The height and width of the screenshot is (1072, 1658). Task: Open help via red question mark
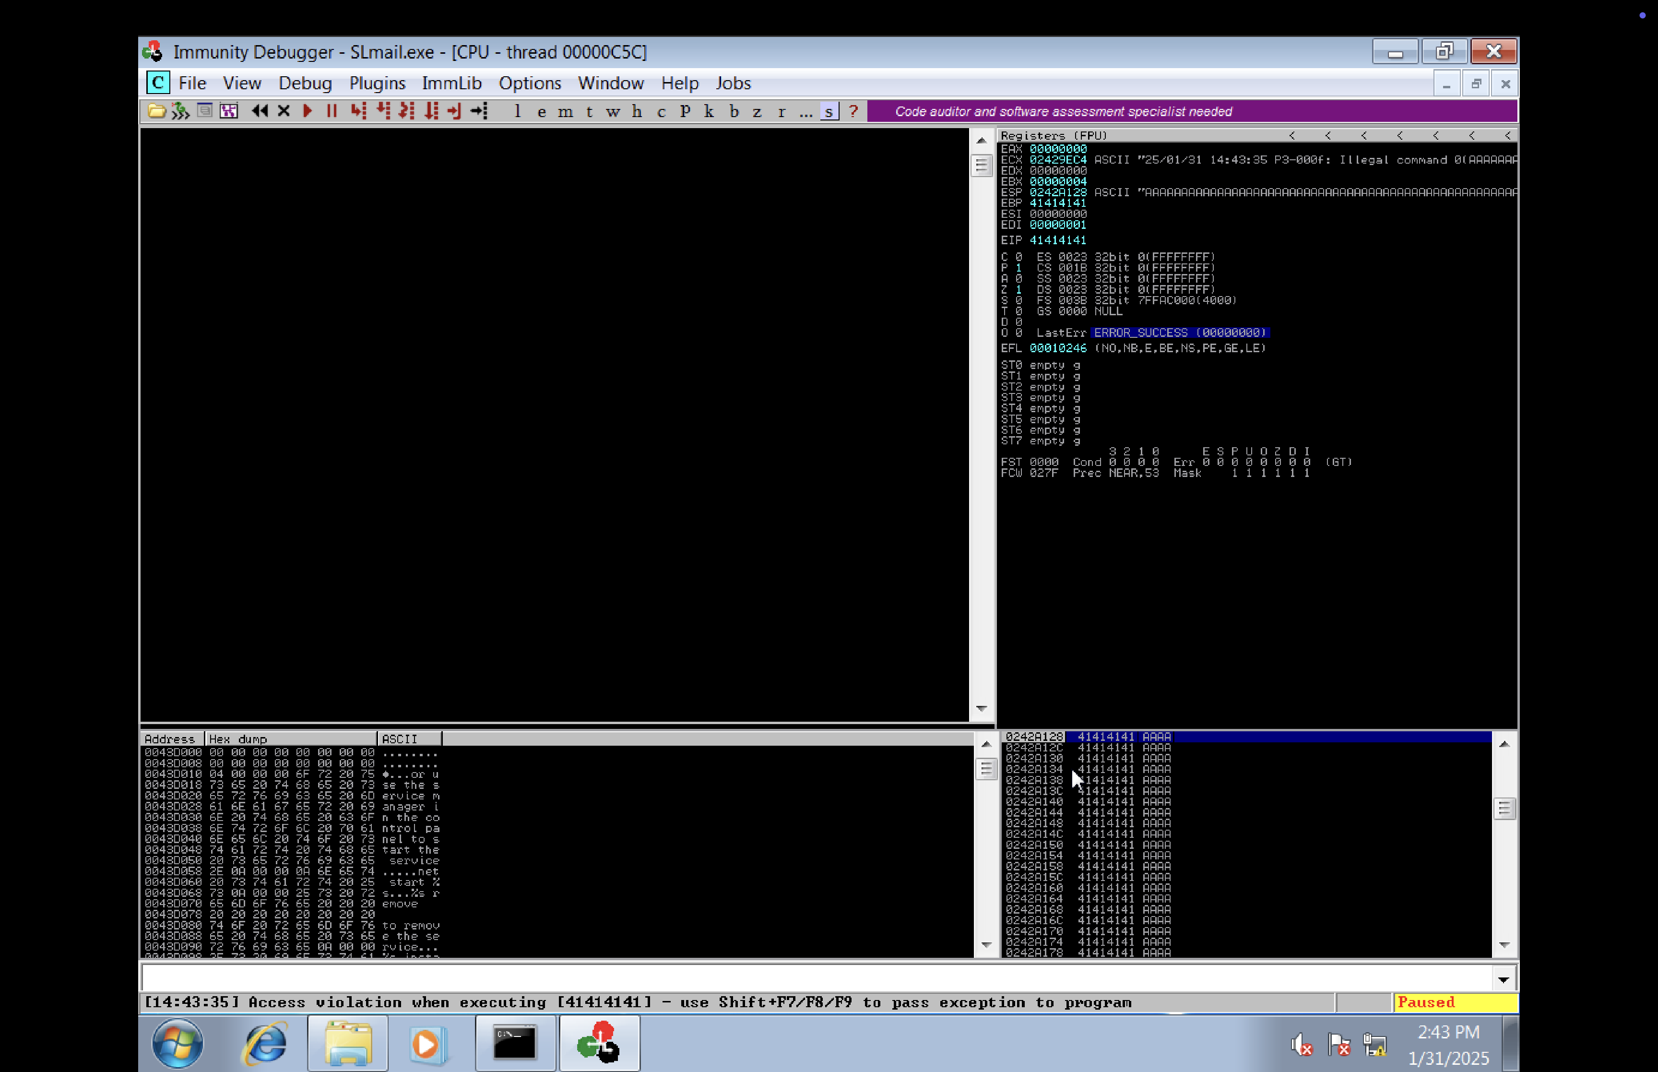coord(853,111)
